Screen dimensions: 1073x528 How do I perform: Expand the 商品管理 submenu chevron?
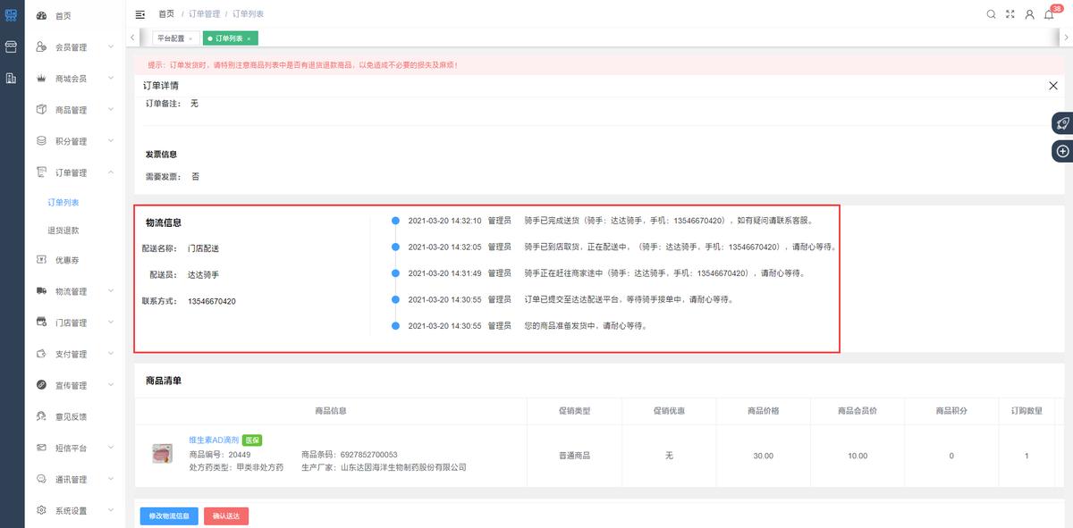pos(111,109)
